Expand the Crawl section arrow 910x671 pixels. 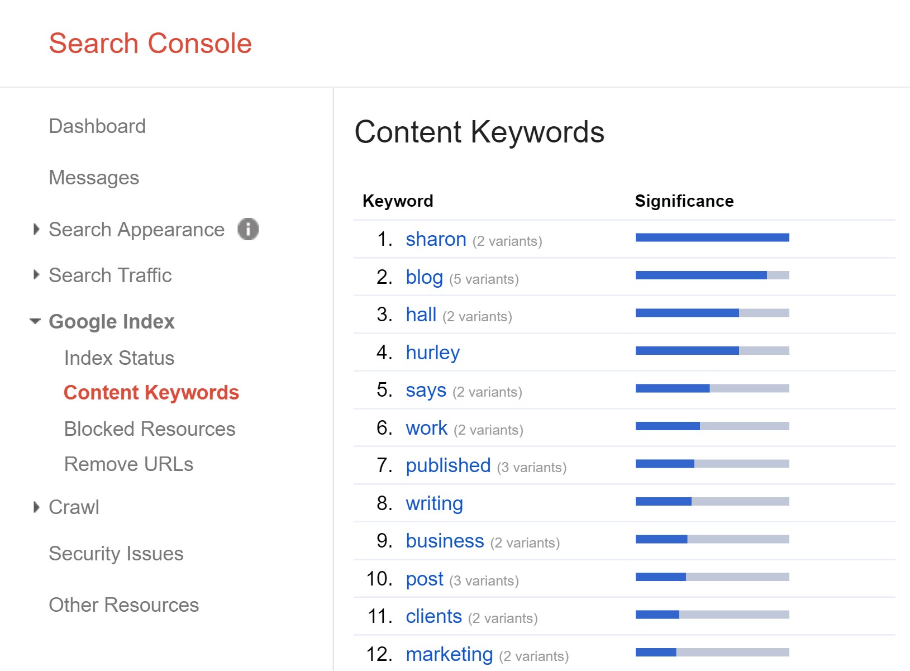(x=36, y=507)
